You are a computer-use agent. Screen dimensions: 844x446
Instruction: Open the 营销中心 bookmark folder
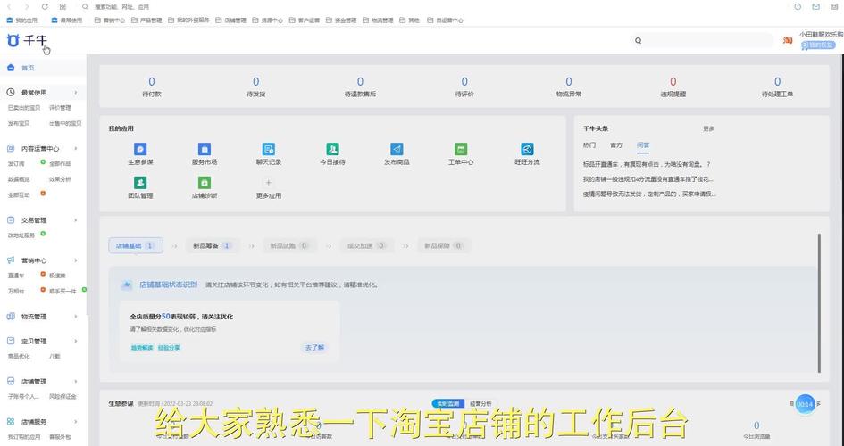(x=110, y=20)
